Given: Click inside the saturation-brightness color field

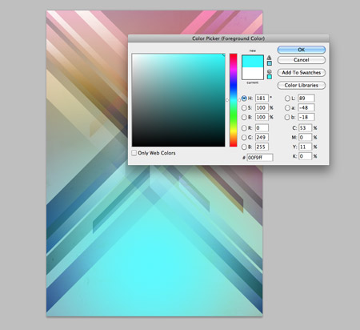Looking at the screenshot, I should tap(178, 100).
